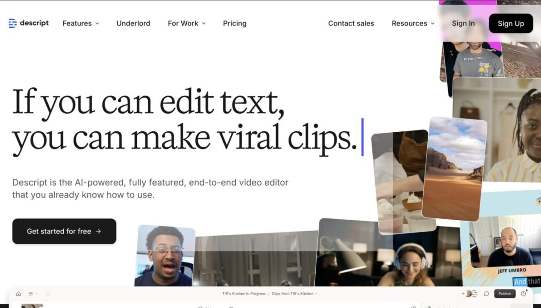This screenshot has width=541, height=308.
Task: Go to the Pricing page
Action: (234, 23)
